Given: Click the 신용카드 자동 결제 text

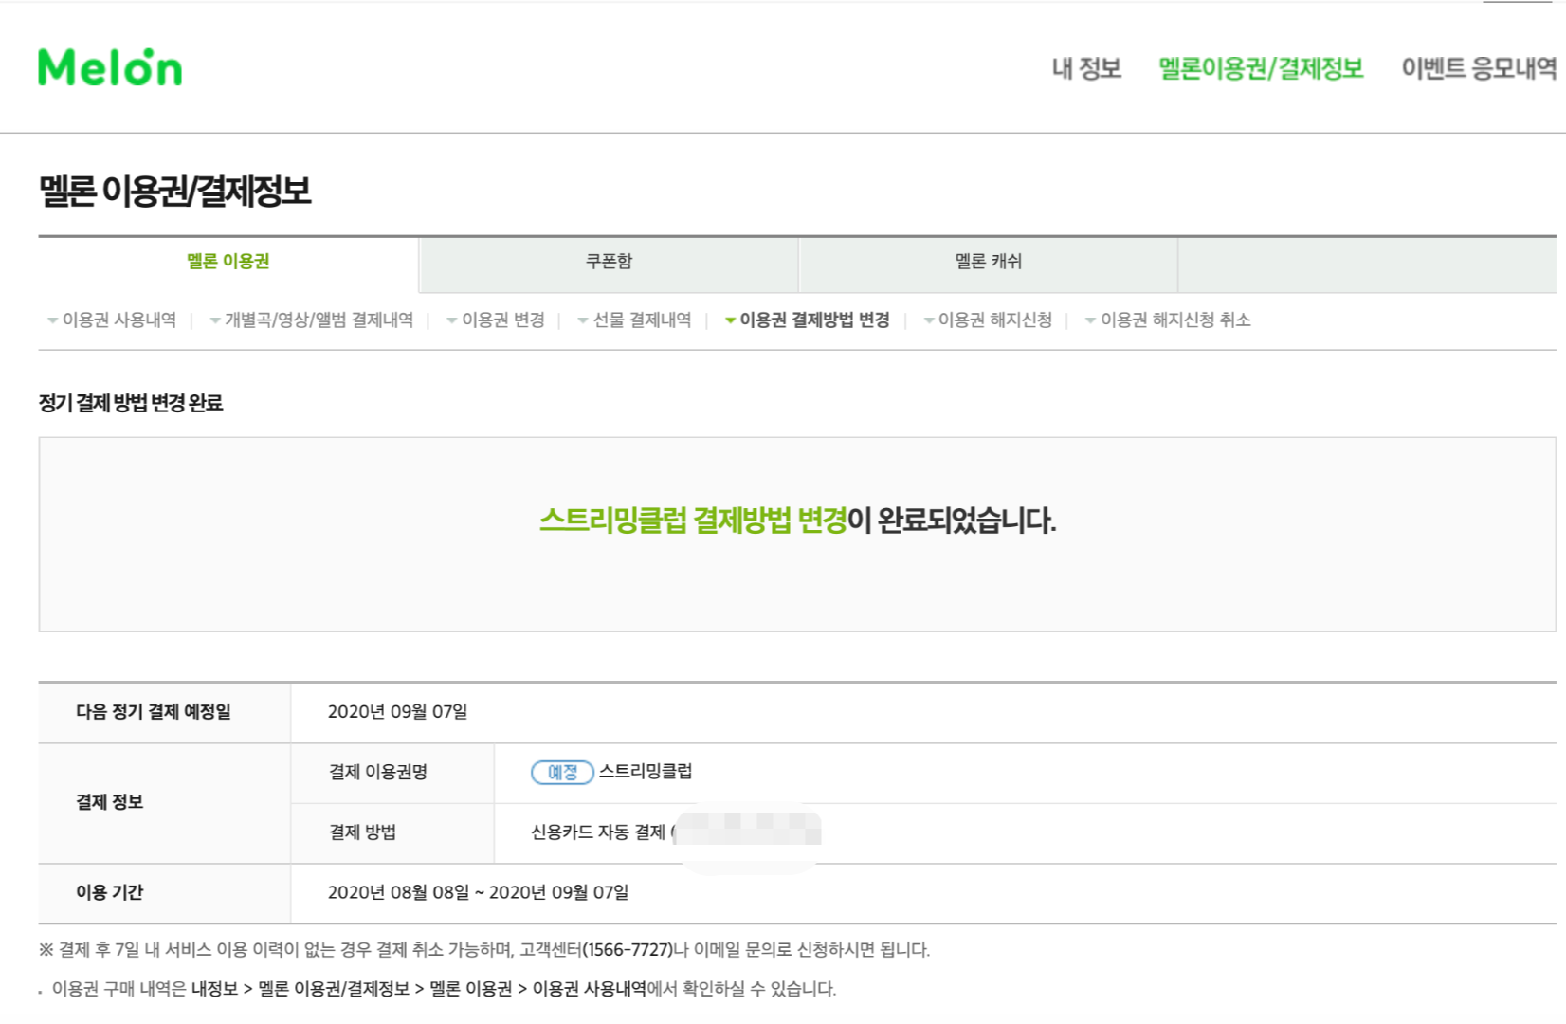Looking at the screenshot, I should tap(598, 832).
